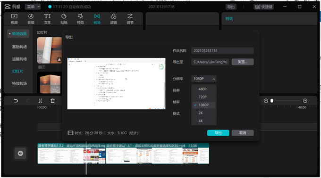321x178 pixels.
Task: Select the 基础转场 category
Action: coord(19,47)
